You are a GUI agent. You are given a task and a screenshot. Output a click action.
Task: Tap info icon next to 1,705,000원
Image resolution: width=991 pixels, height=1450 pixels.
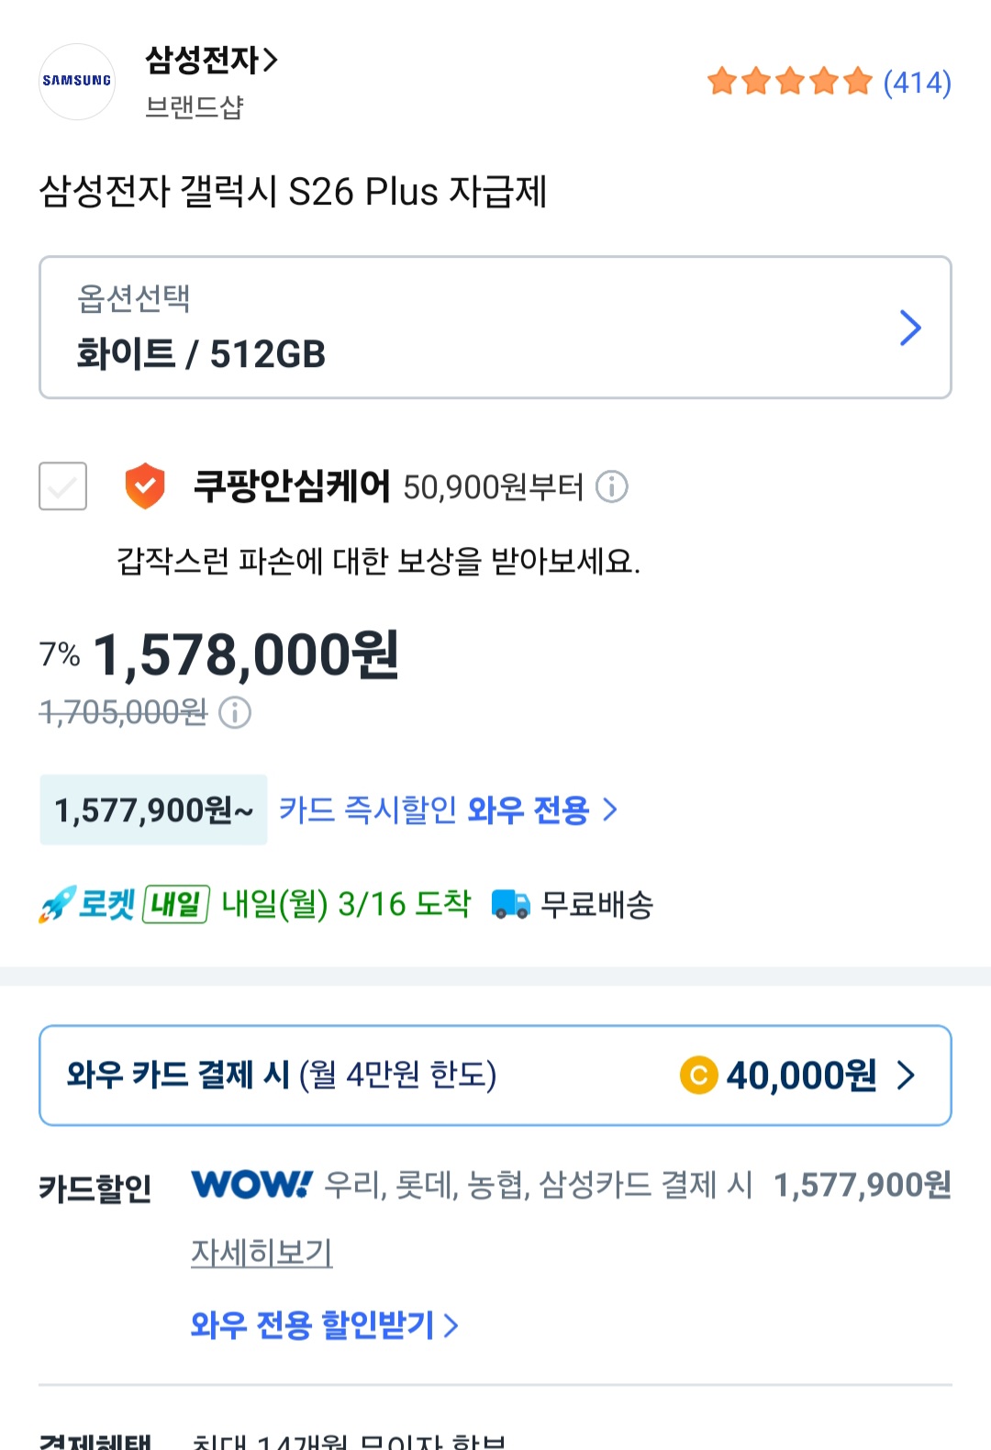[x=235, y=712]
